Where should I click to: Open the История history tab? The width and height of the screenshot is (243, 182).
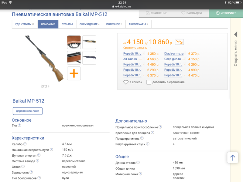click(x=226, y=13)
